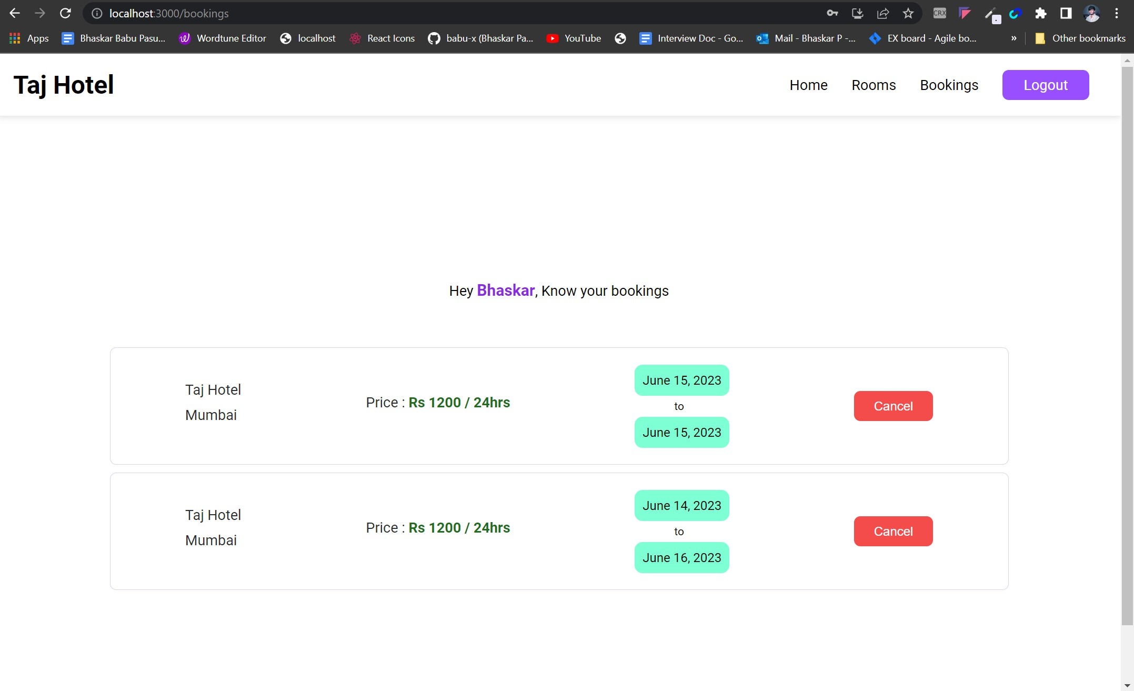Screen dimensions: 1134x691
Task: Open Chrome's extensions puzzle icon
Action: click(1040, 13)
